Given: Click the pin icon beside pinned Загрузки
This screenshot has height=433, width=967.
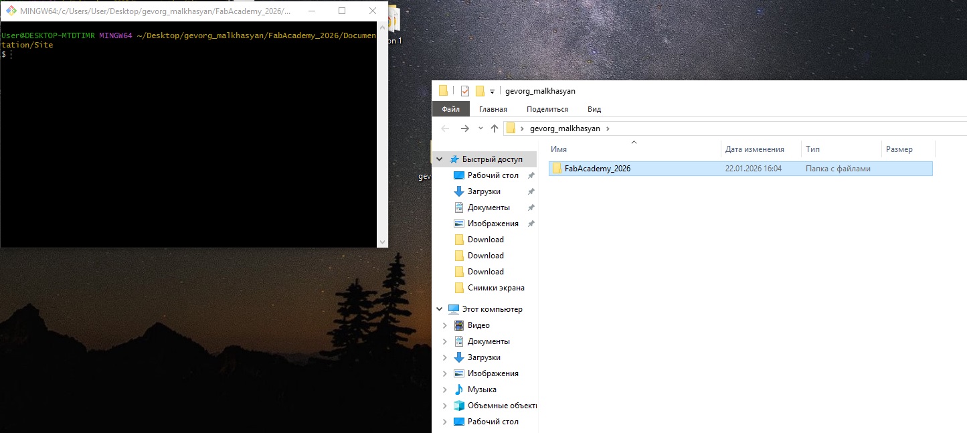Looking at the screenshot, I should (531, 191).
